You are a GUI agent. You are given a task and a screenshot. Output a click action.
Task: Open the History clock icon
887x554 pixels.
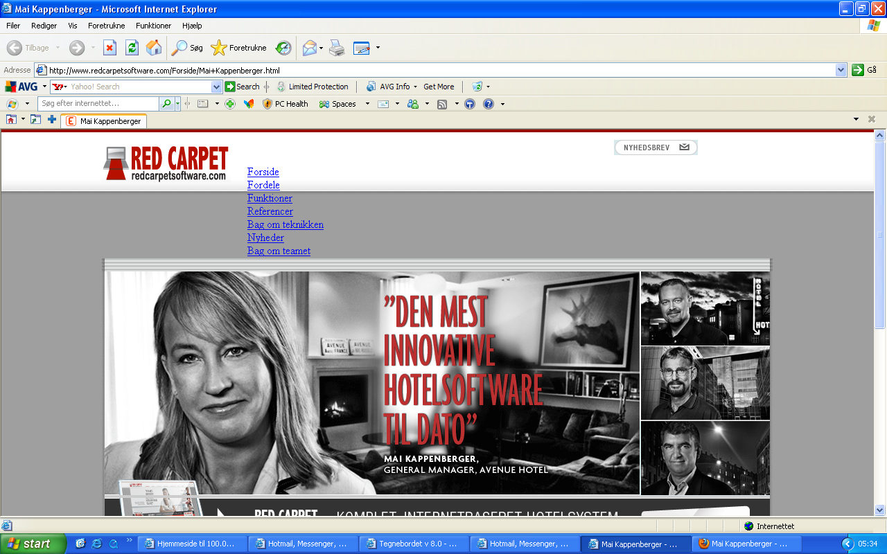pos(283,48)
